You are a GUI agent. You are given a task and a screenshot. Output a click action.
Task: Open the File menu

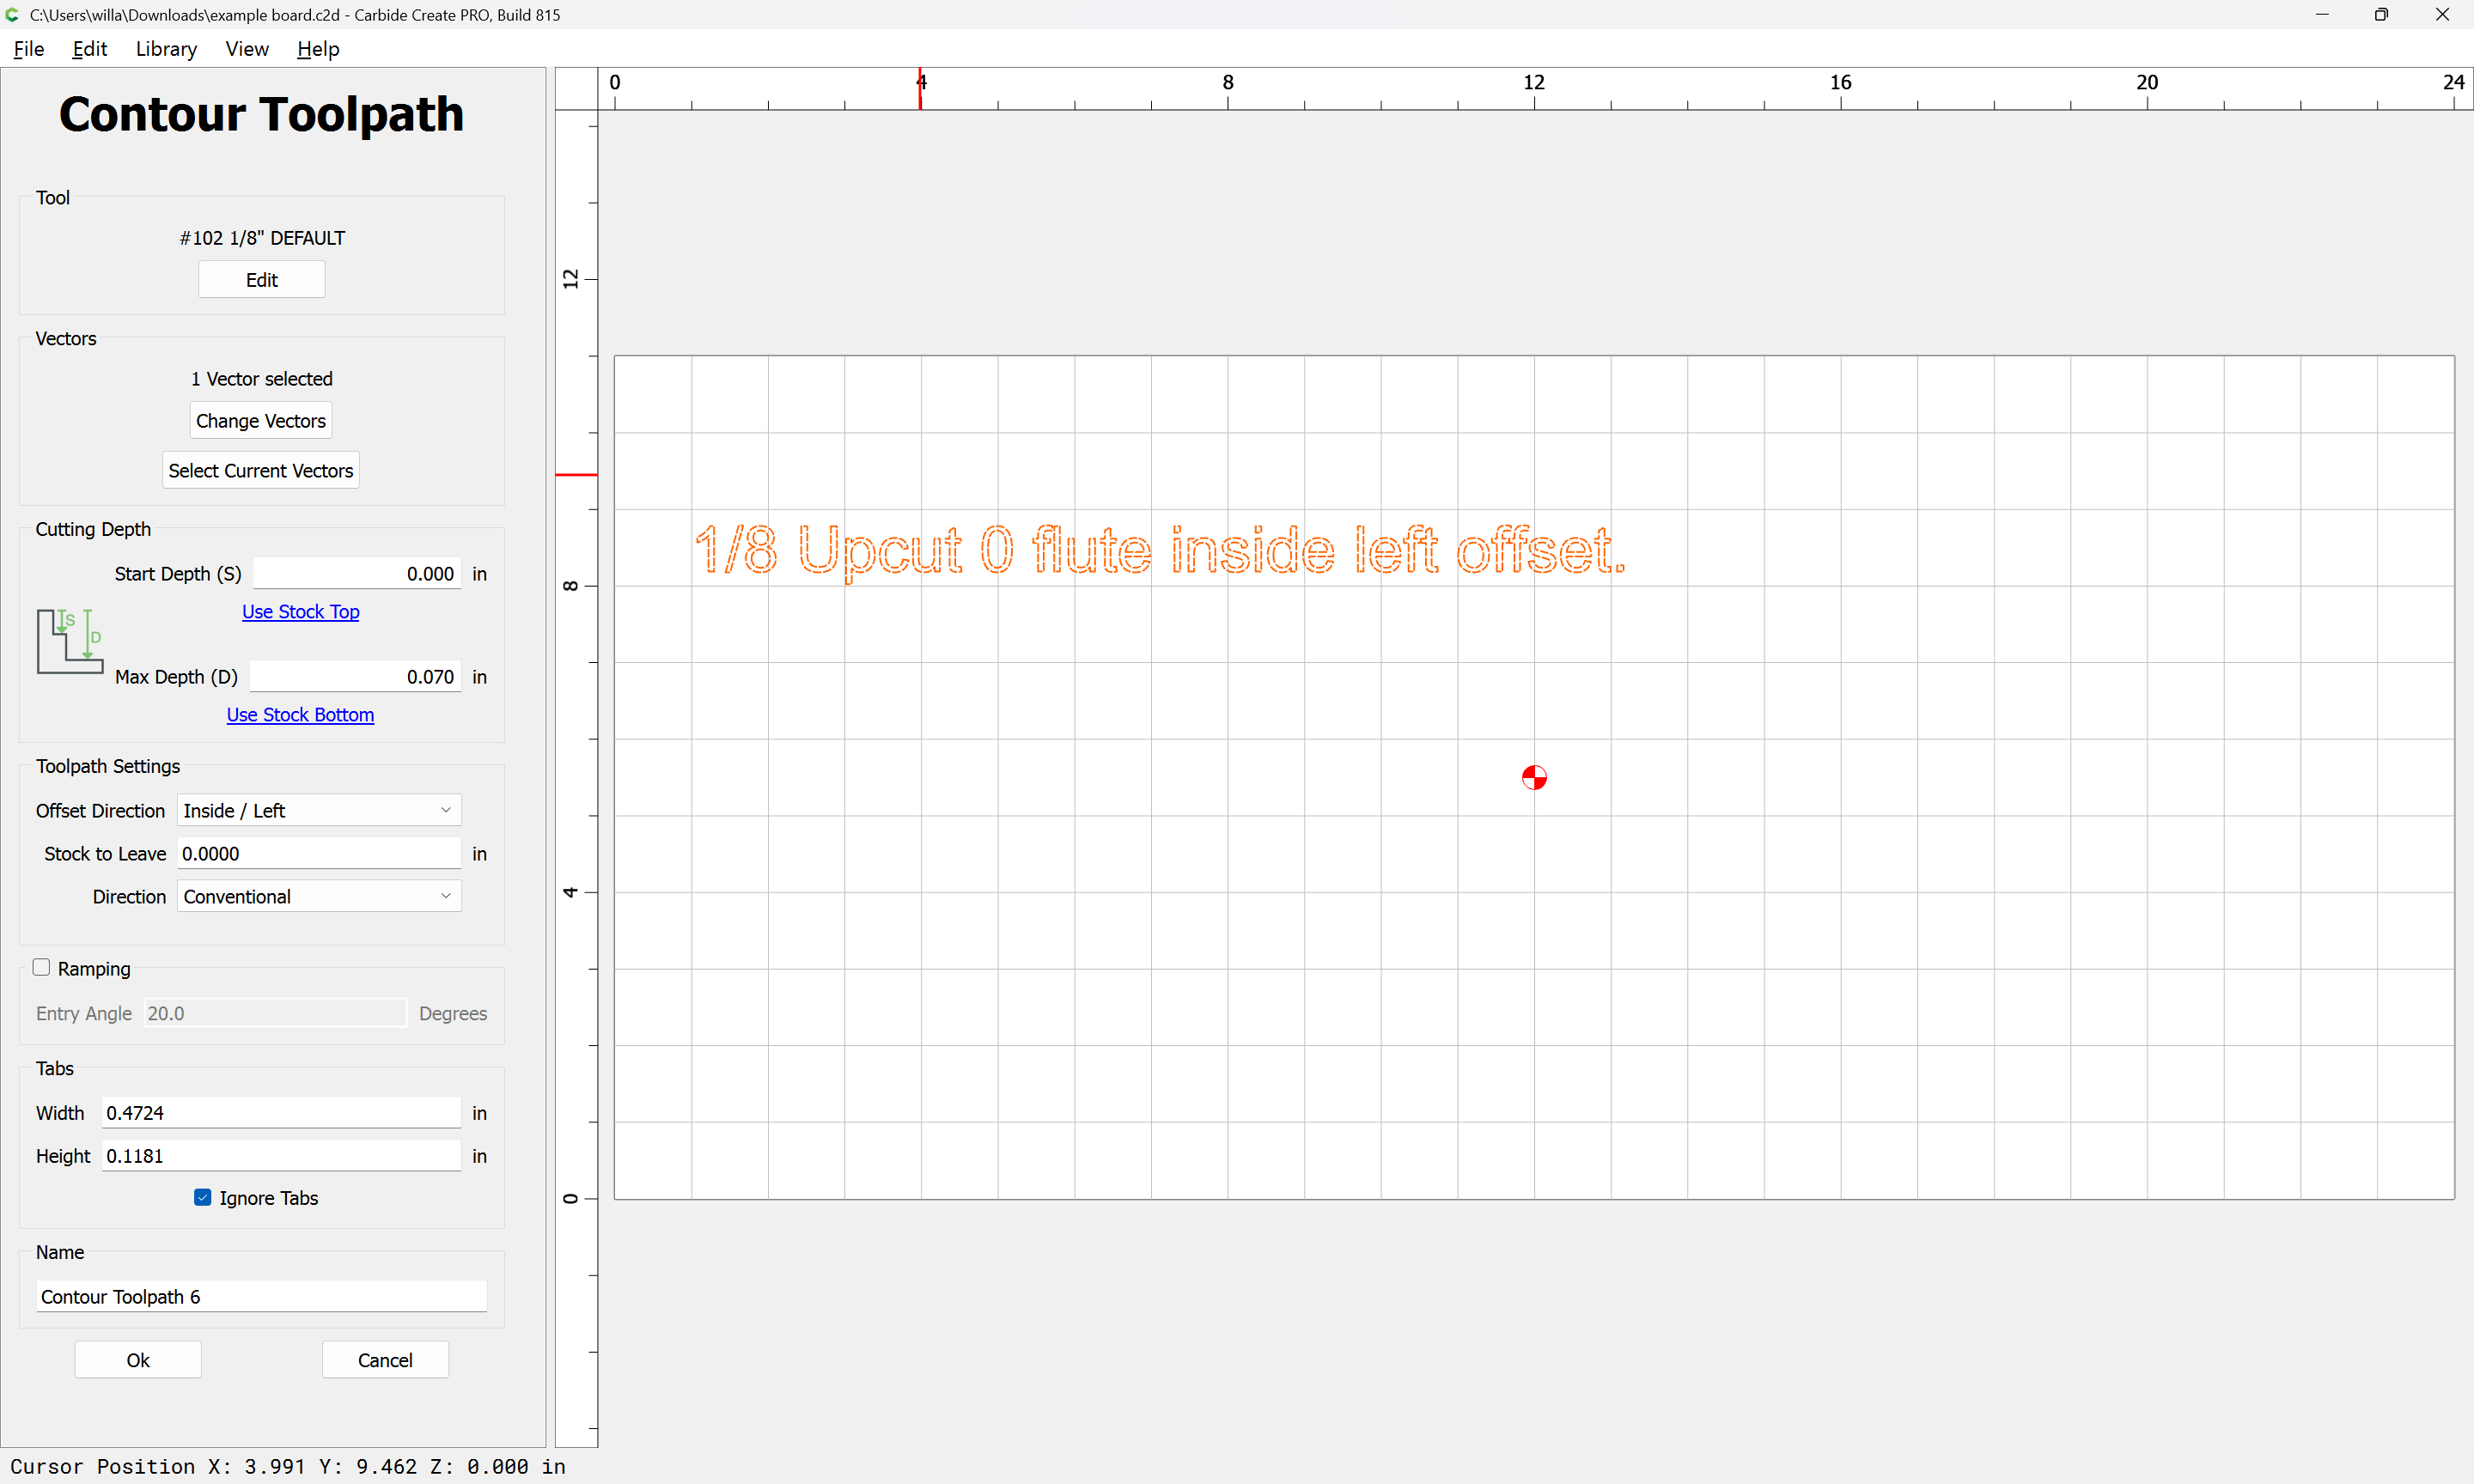point(29,49)
